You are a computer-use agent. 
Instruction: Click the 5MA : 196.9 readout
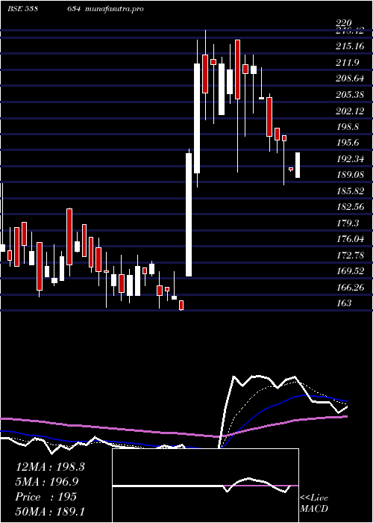click(x=47, y=482)
